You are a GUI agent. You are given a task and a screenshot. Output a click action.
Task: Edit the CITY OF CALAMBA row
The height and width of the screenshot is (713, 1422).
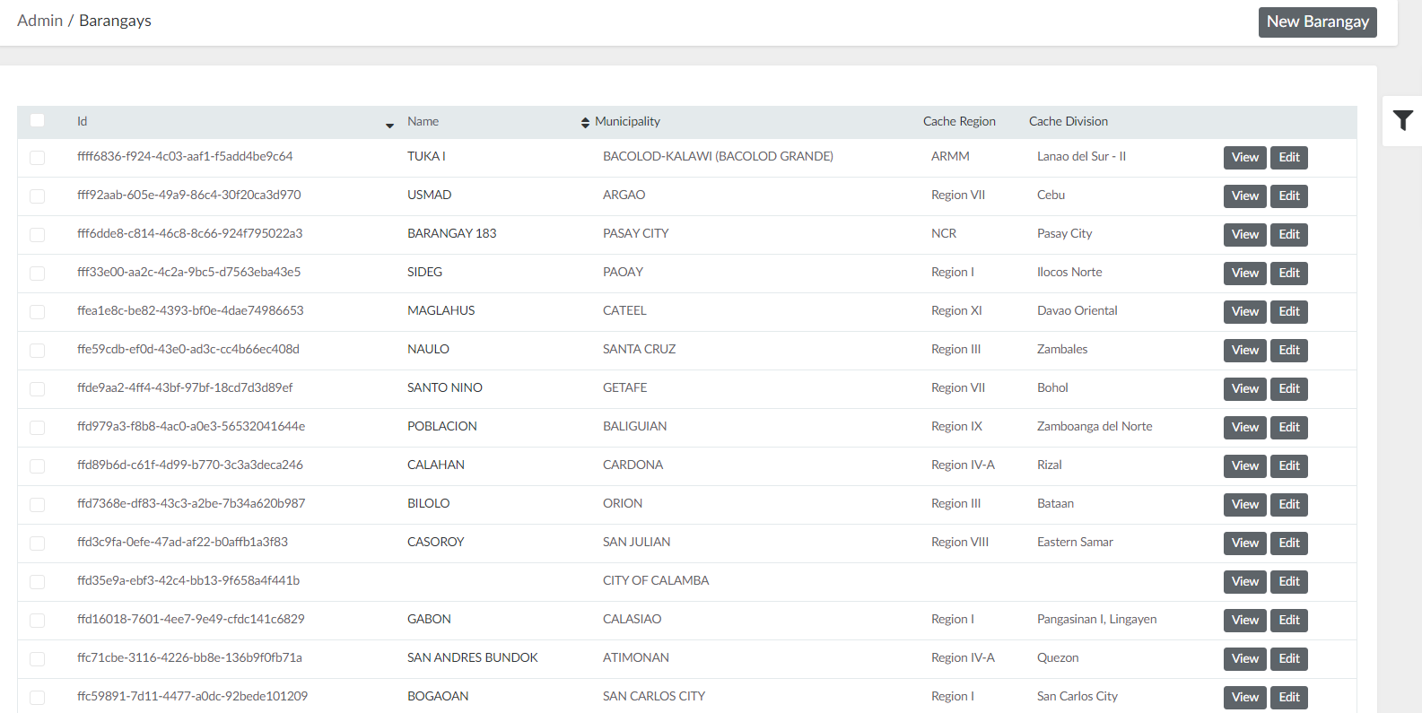1289,582
